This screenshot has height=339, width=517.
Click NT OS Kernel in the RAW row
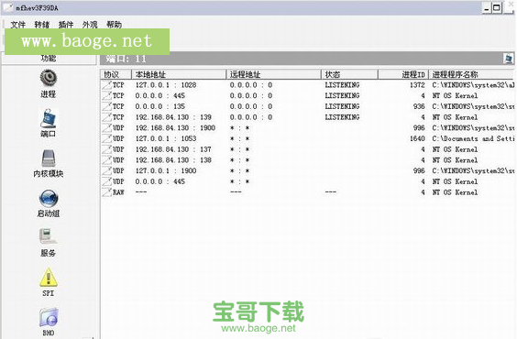(455, 192)
